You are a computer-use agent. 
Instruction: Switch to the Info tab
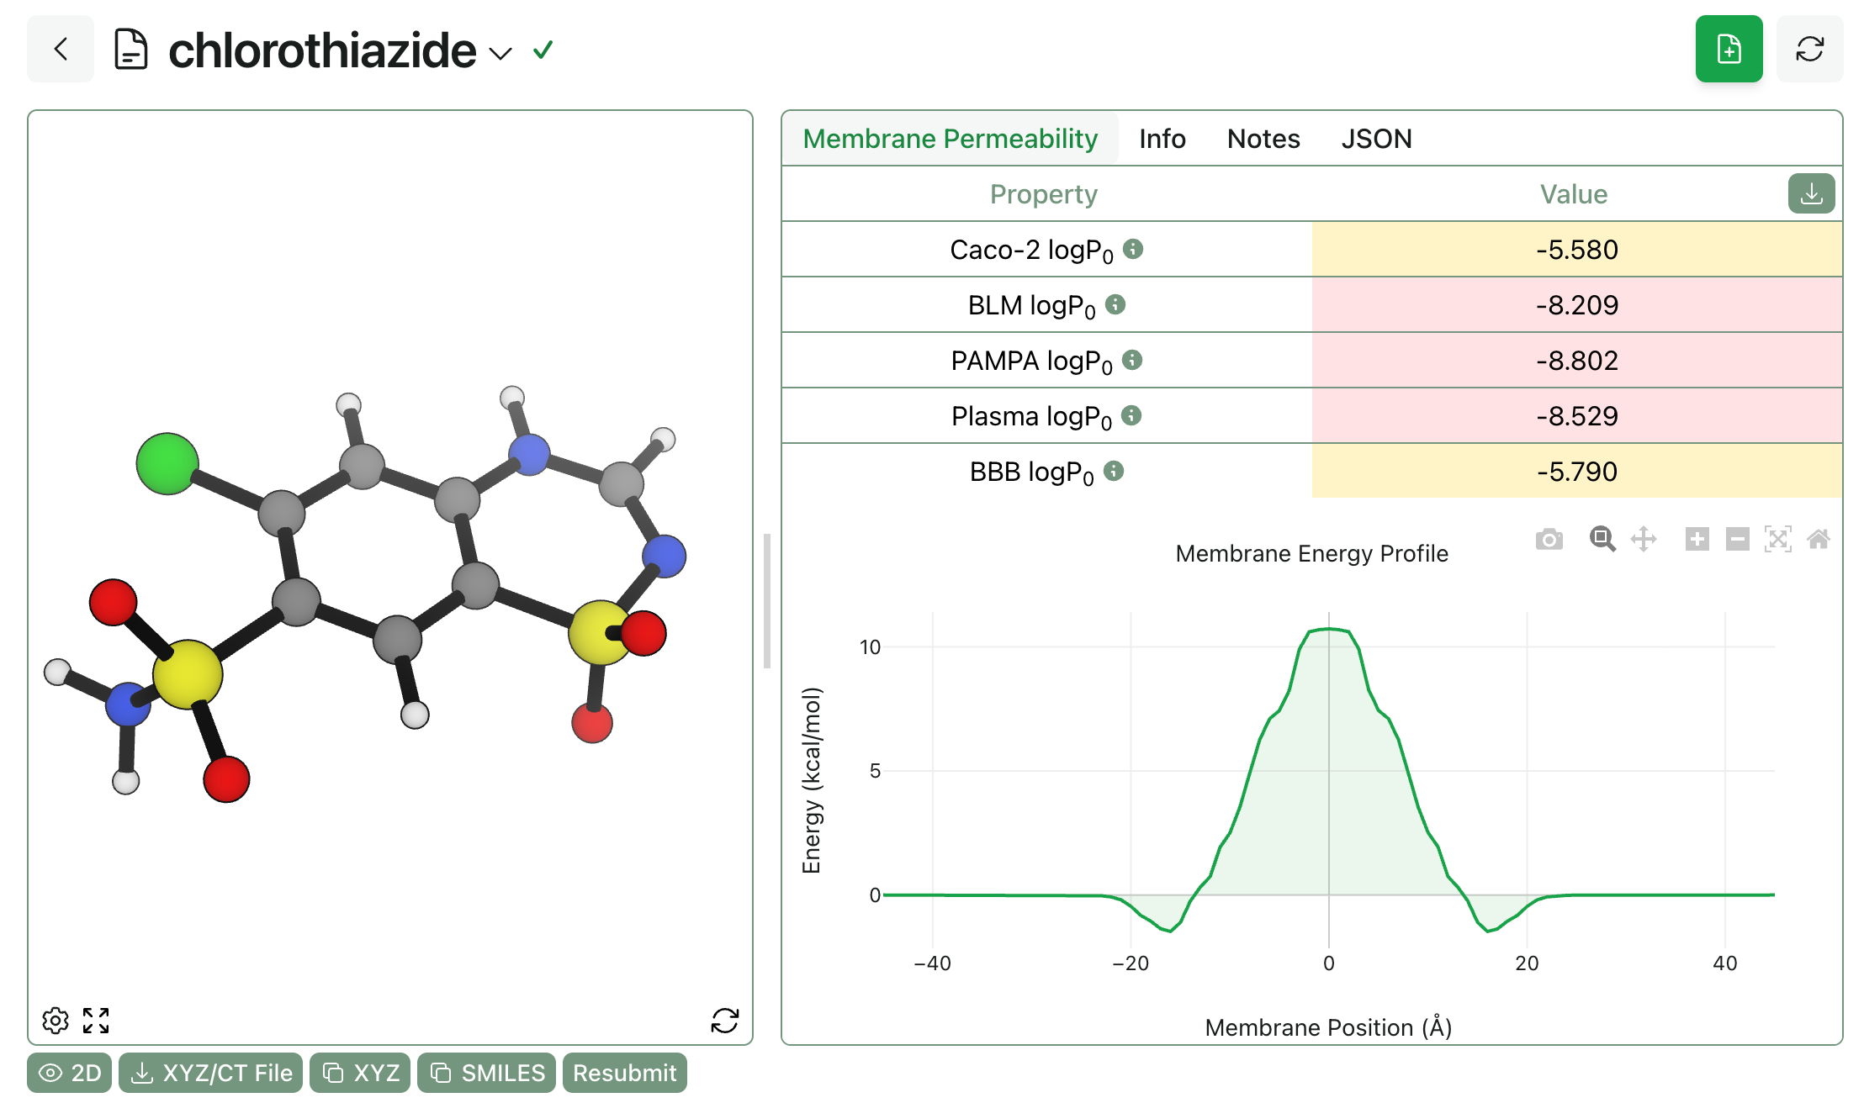[x=1162, y=139]
